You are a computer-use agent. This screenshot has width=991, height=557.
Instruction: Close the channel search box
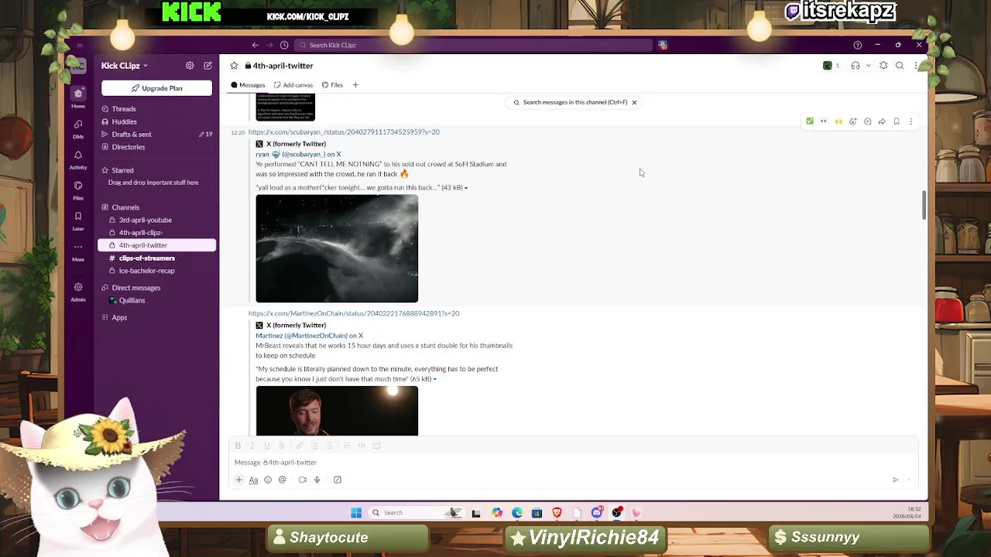634,102
